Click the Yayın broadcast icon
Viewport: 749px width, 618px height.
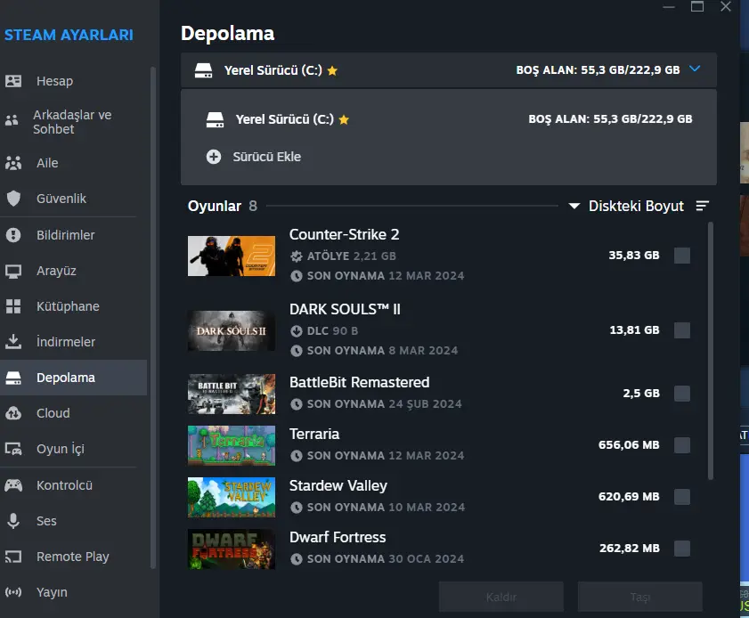coord(13,592)
